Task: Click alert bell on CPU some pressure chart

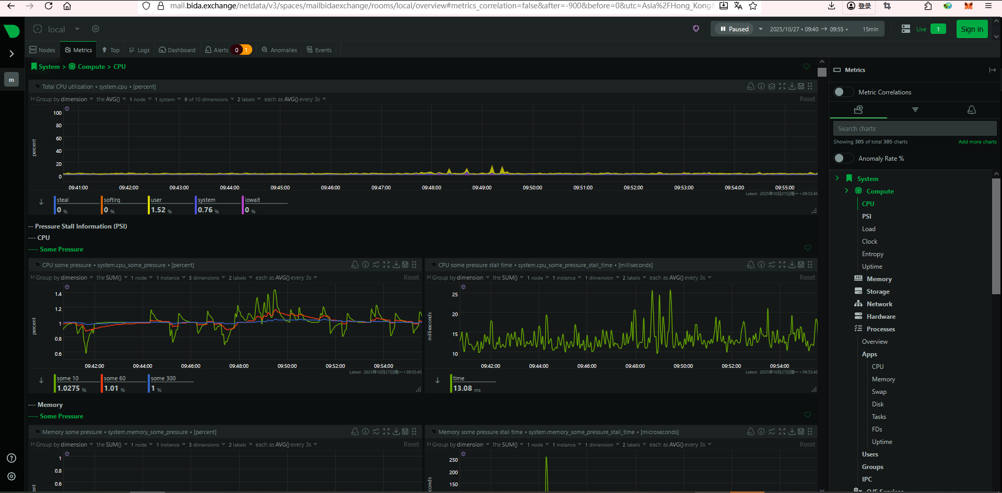Action: tap(355, 265)
